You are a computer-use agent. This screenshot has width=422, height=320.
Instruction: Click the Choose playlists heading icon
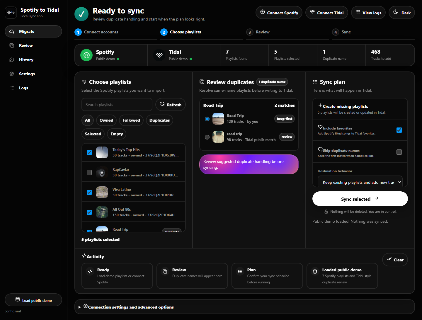pos(84,82)
